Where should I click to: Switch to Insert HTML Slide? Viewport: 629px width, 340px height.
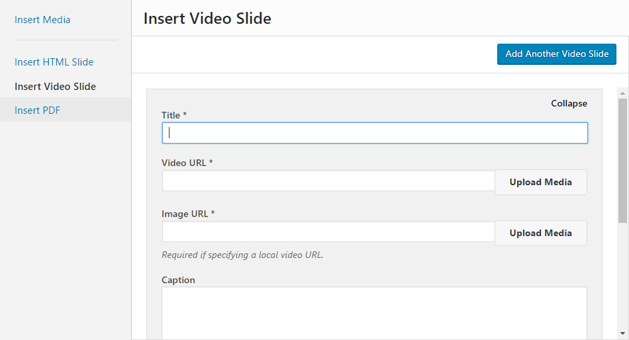pos(54,62)
